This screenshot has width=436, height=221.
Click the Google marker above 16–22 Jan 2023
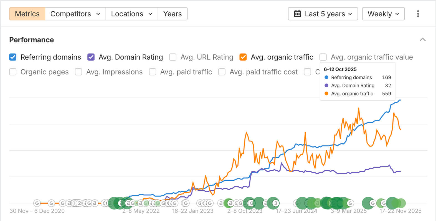pos(185,203)
